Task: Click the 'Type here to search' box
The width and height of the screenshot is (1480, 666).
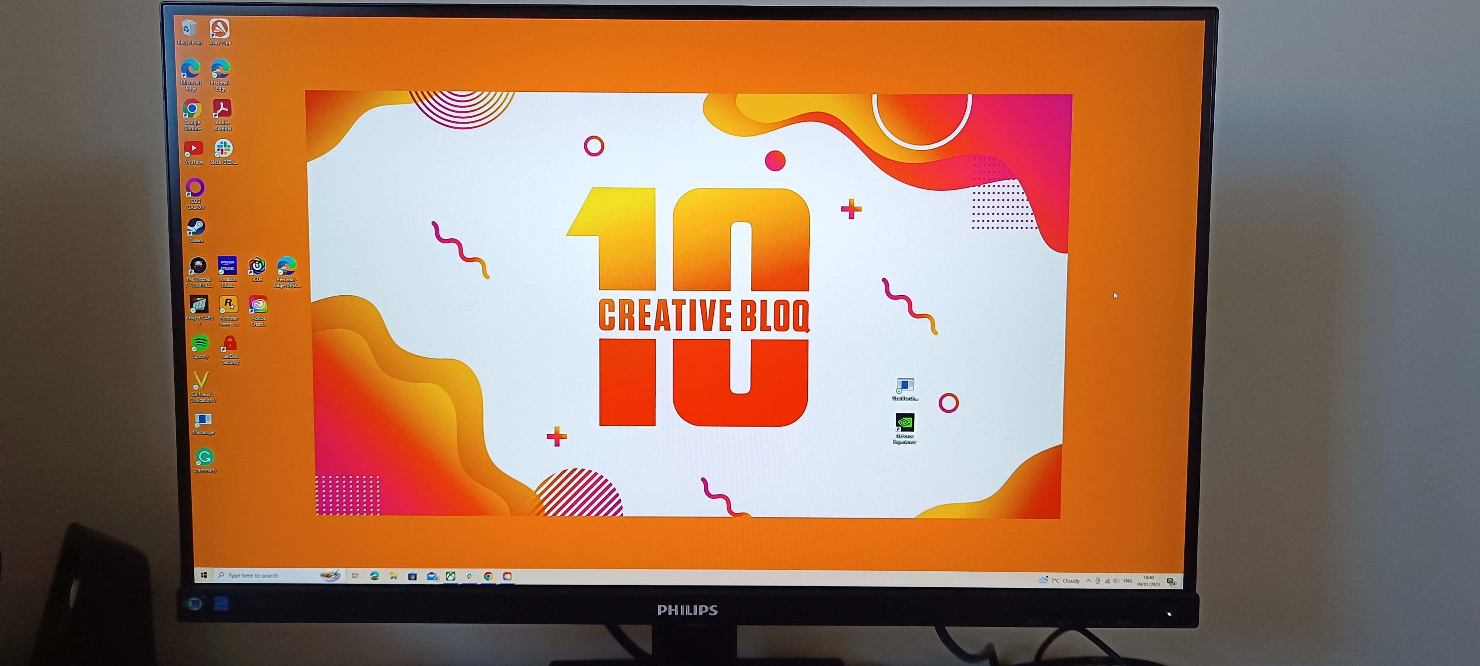Action: (x=279, y=575)
